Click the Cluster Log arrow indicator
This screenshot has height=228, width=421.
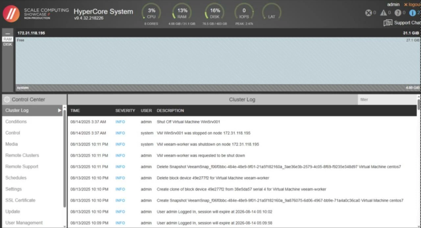tap(60, 110)
